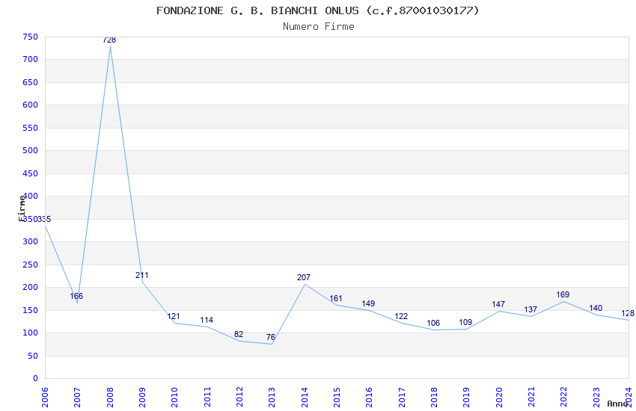636x411 pixels.
Task: Click the y-axis value 150
Action: click(31, 310)
